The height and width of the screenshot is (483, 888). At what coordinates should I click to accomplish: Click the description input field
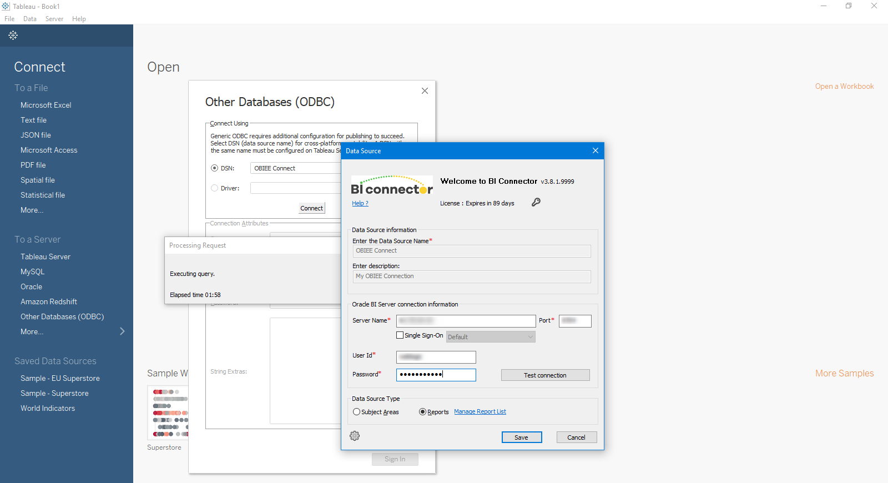click(472, 276)
